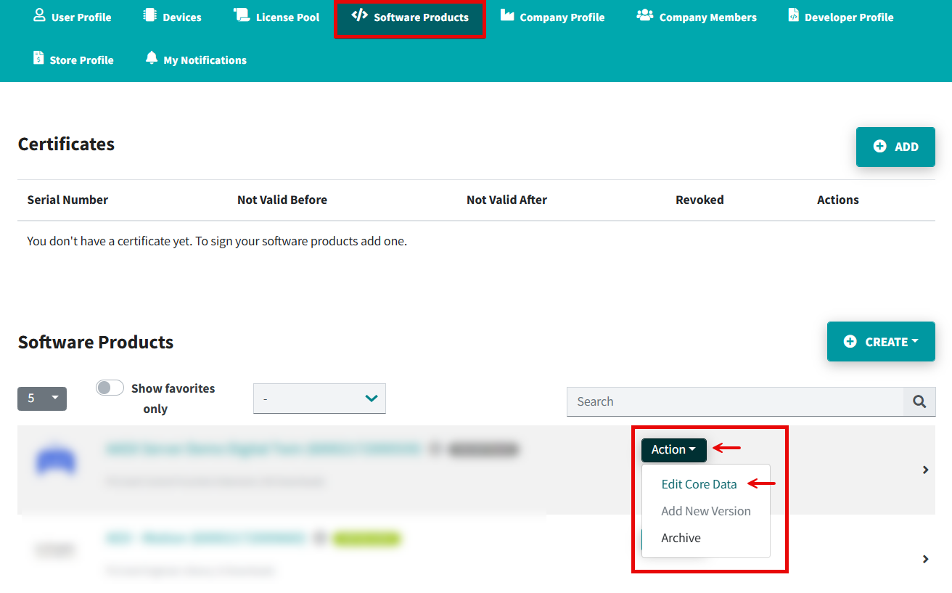This screenshot has width=952, height=593.
Task: Add a new certificate
Action: [x=895, y=147]
